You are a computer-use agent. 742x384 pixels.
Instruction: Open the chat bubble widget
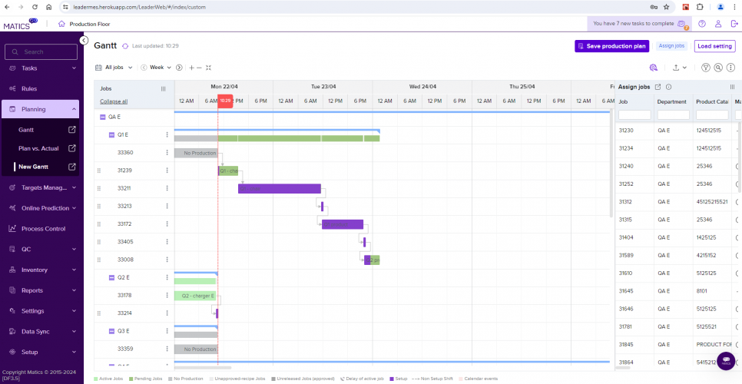(x=726, y=361)
